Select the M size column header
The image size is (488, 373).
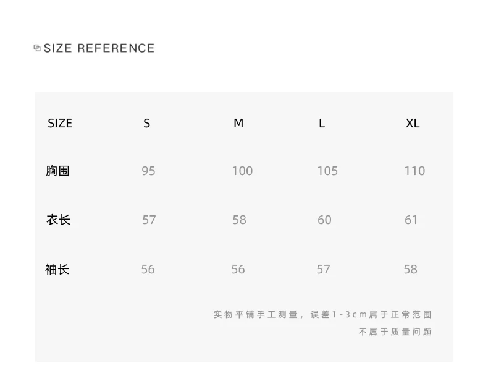coord(238,123)
